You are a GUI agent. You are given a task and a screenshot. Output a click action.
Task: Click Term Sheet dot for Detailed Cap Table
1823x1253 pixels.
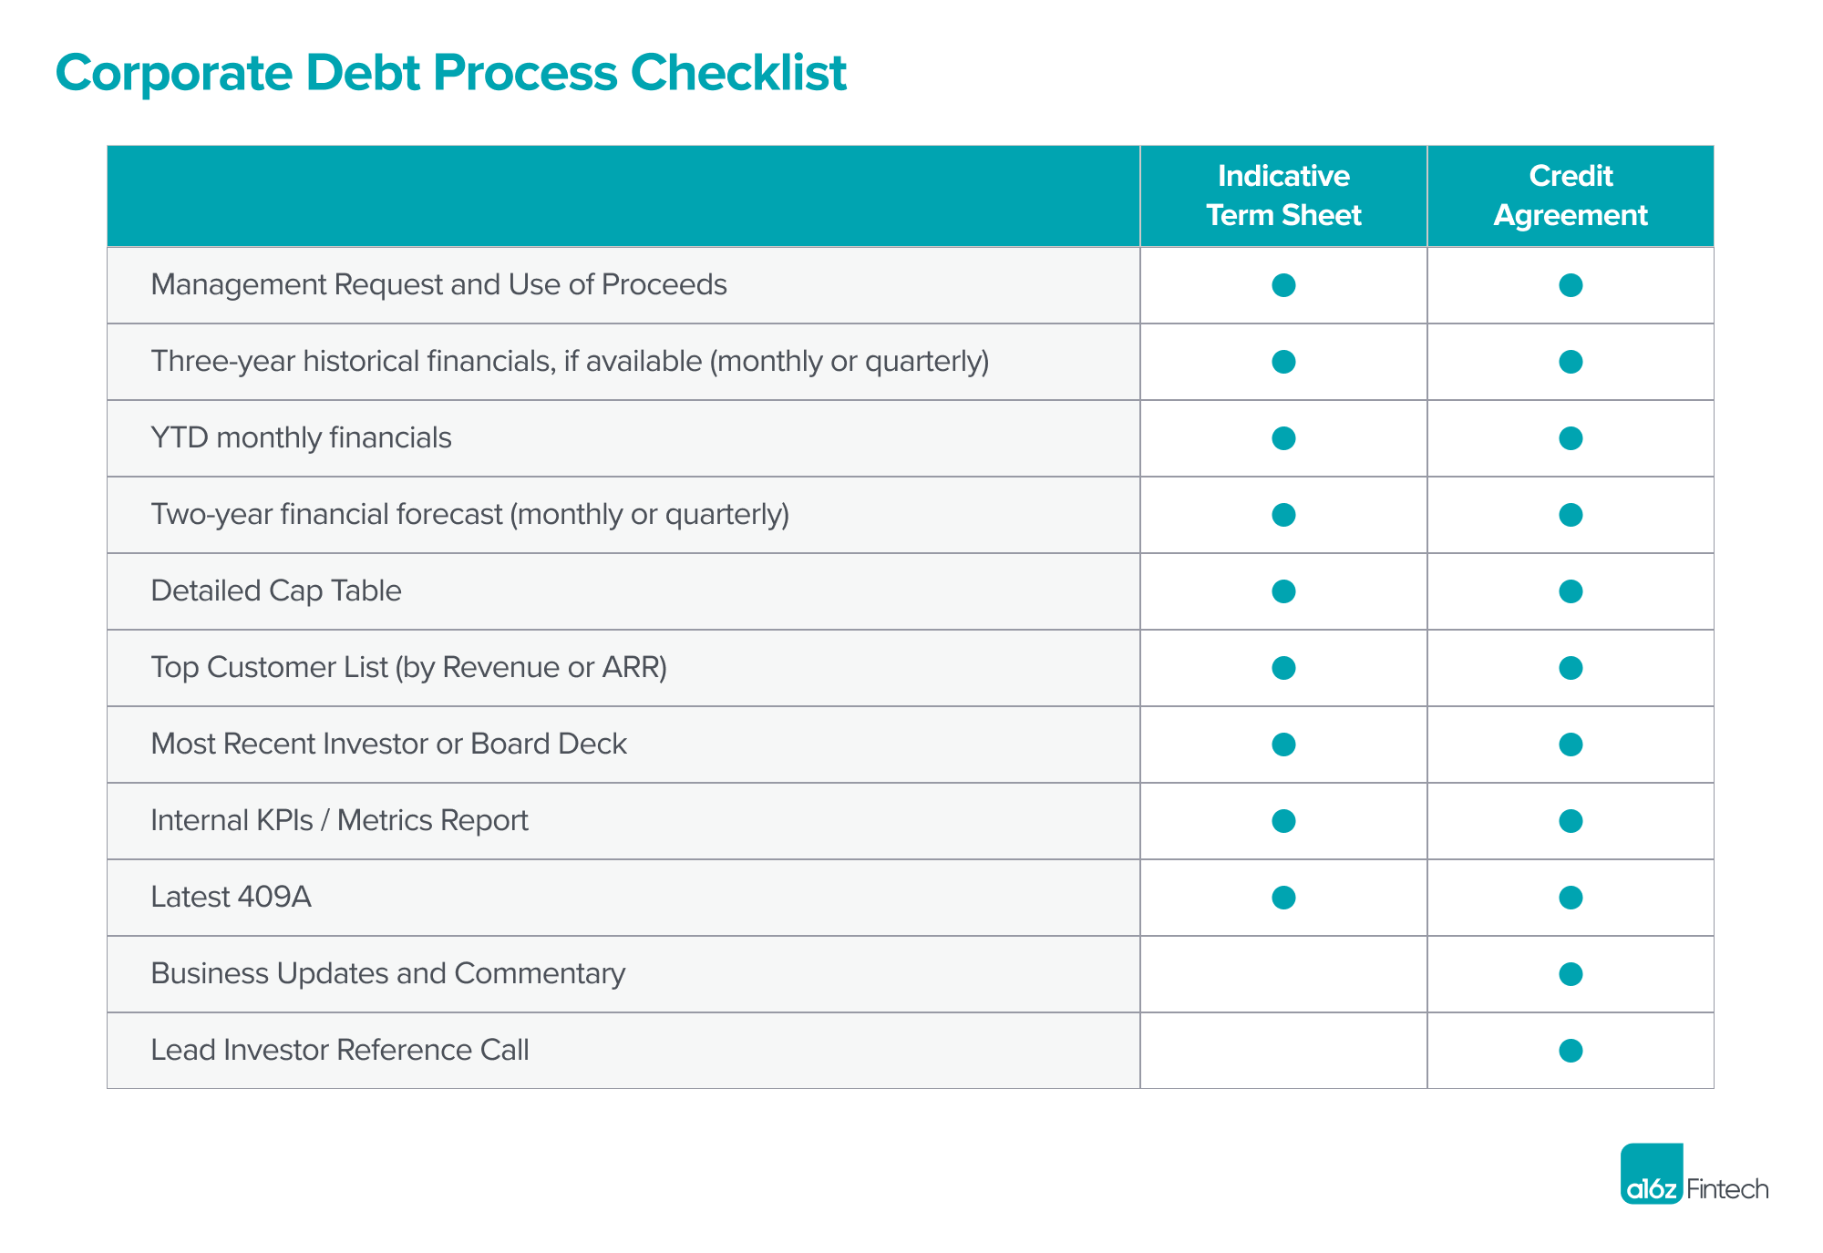tap(1283, 591)
